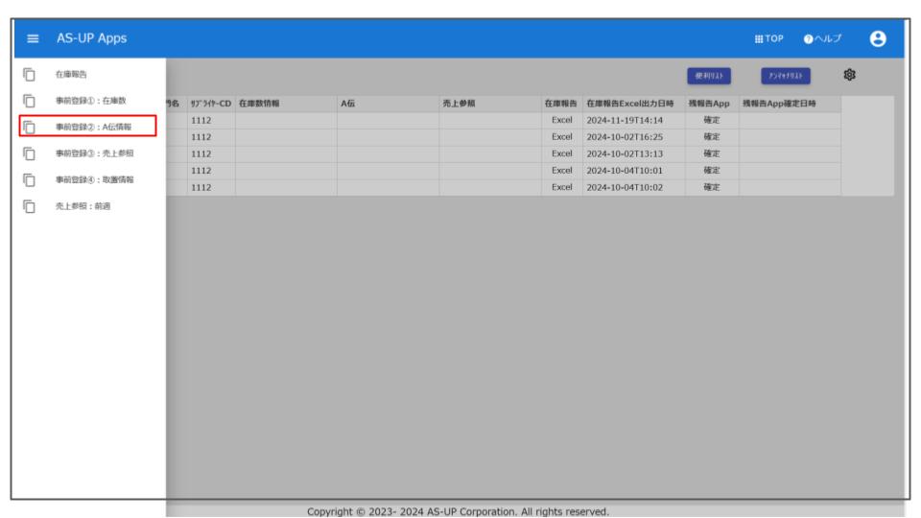Select 事前登録②：A伝情報 in the sidebar
Image resolution: width=921 pixels, height=518 pixels.
(92, 127)
